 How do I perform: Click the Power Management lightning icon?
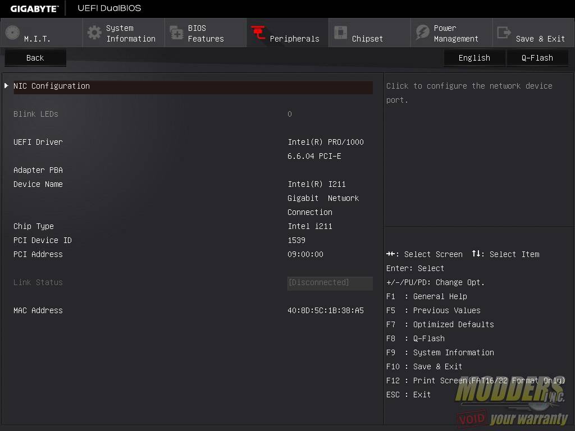422,33
